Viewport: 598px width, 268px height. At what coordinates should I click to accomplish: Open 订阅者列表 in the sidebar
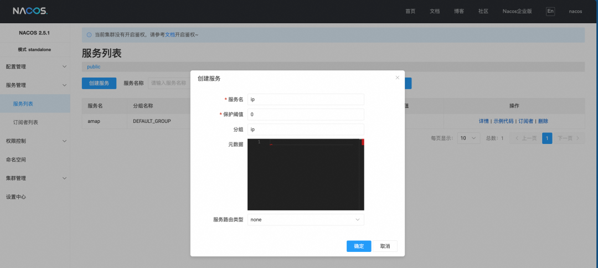pyautogui.click(x=25, y=122)
